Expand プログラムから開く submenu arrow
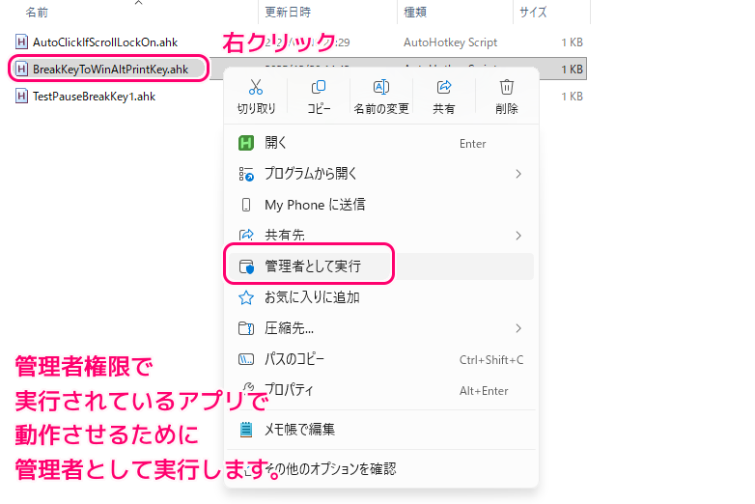755x504 pixels. coord(518,174)
